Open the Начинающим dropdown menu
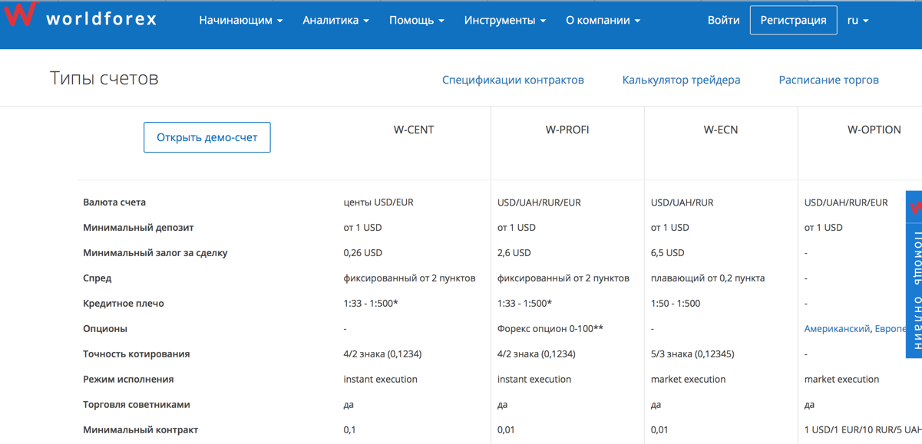922x444 pixels. pos(240,20)
